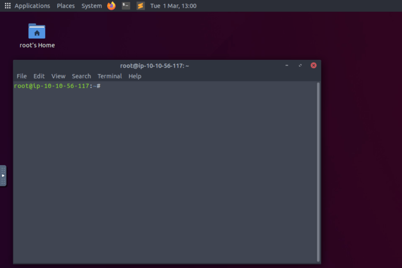Close the terminal window
The height and width of the screenshot is (268, 402).
point(313,66)
